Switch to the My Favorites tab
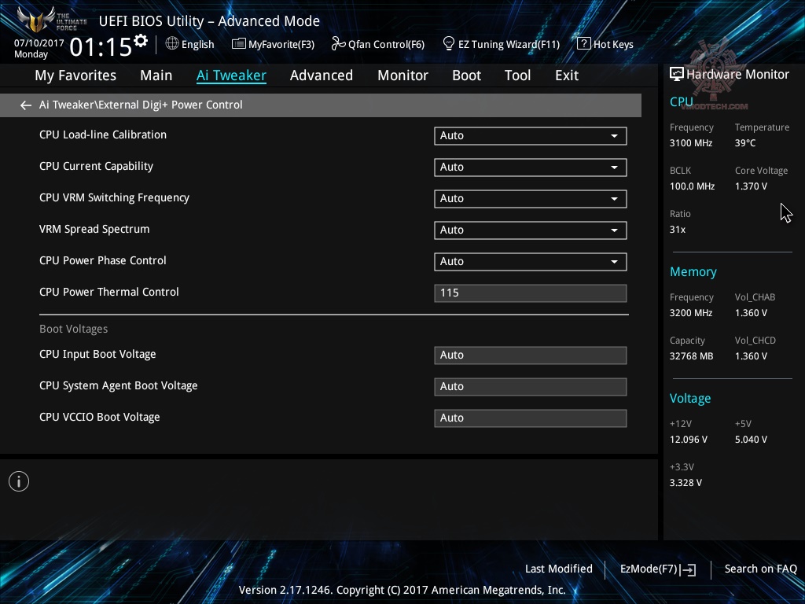This screenshot has height=604, width=805. click(x=75, y=75)
